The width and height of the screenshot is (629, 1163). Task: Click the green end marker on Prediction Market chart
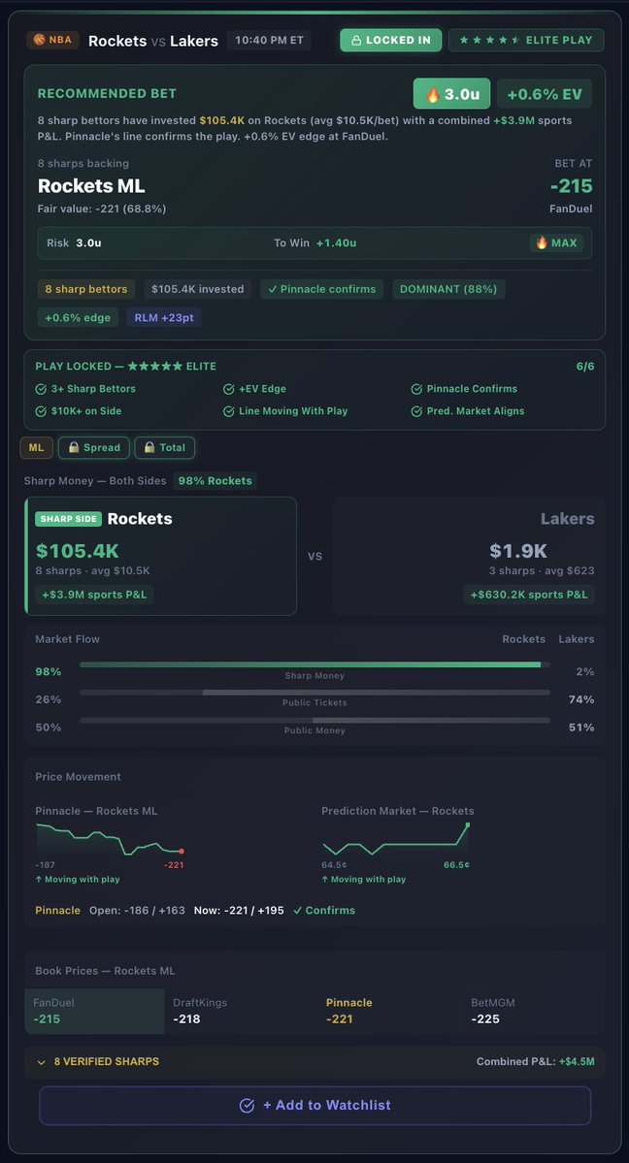[468, 824]
